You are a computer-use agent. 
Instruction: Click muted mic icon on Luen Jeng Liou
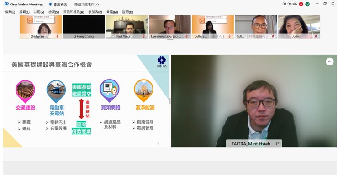pos(186,36)
